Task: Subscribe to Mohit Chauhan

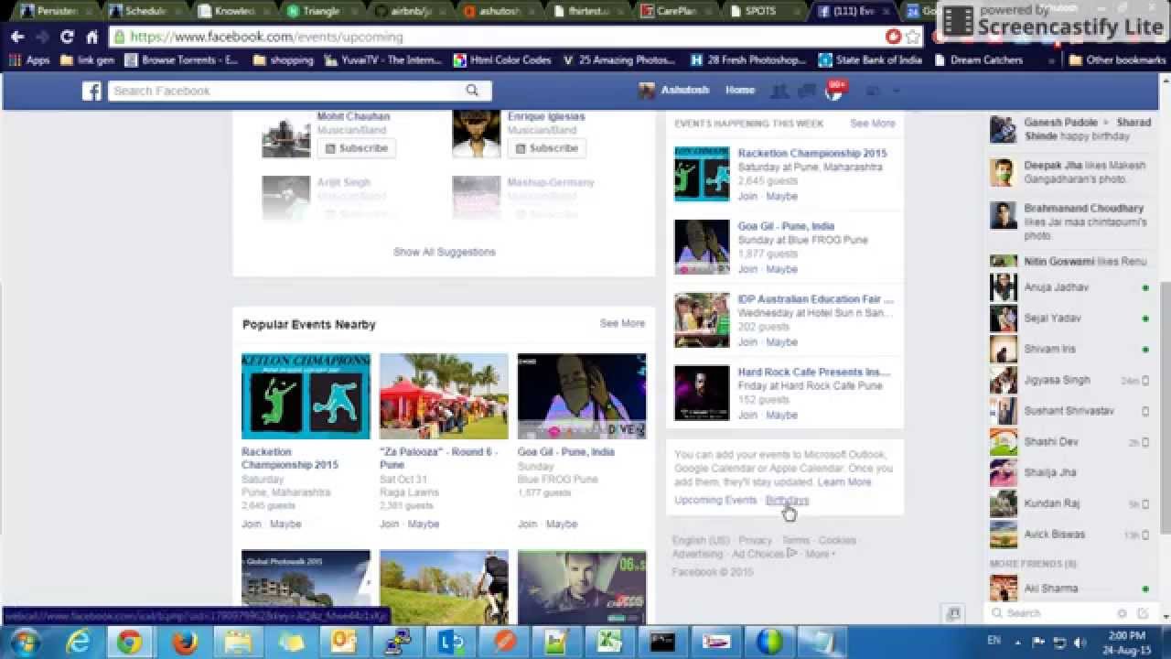Action: 356,148
